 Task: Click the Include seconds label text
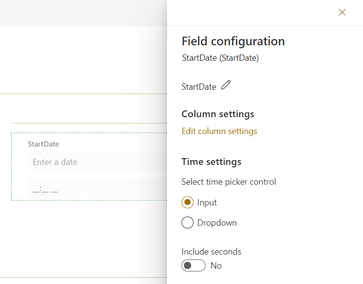click(x=211, y=251)
